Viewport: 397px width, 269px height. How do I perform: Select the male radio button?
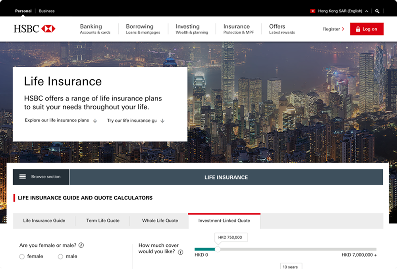60,257
